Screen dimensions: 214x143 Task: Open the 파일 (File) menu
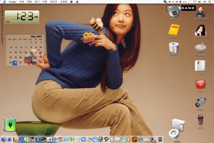[x=22, y=2]
